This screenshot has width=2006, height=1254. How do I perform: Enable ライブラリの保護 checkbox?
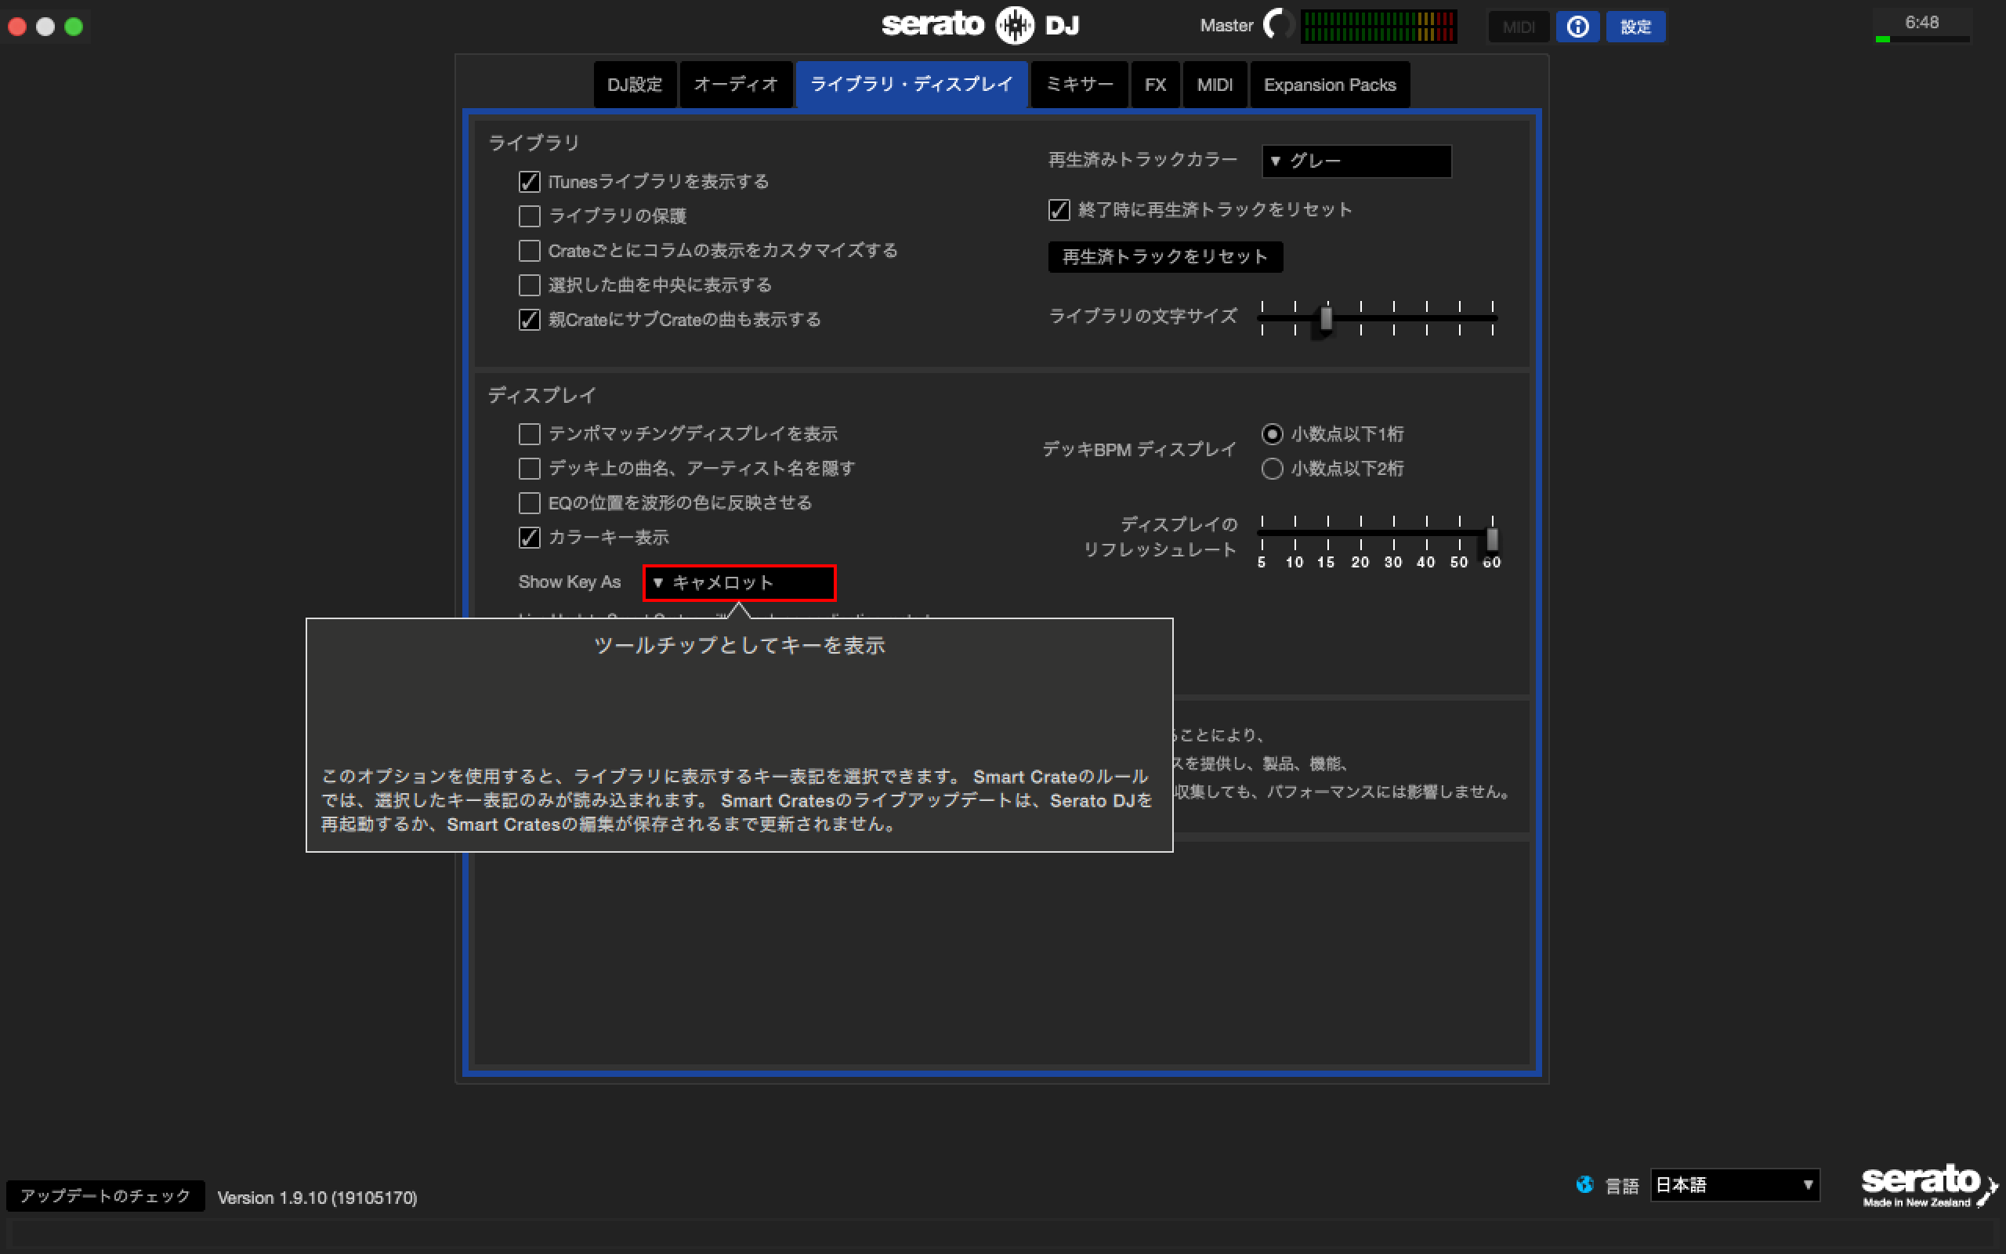pyautogui.click(x=529, y=216)
